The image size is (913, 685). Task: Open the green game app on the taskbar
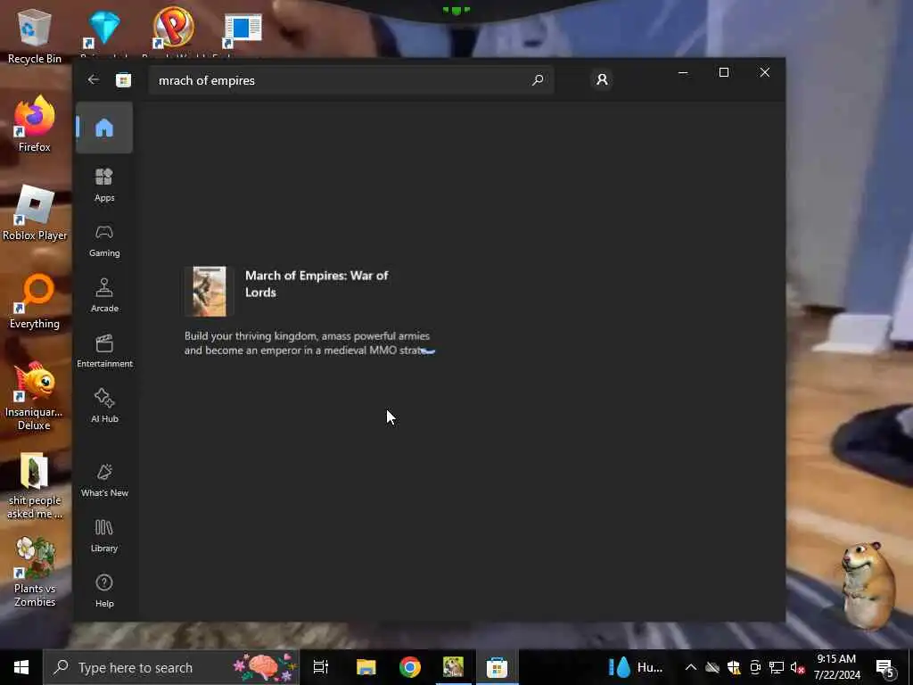(x=453, y=667)
